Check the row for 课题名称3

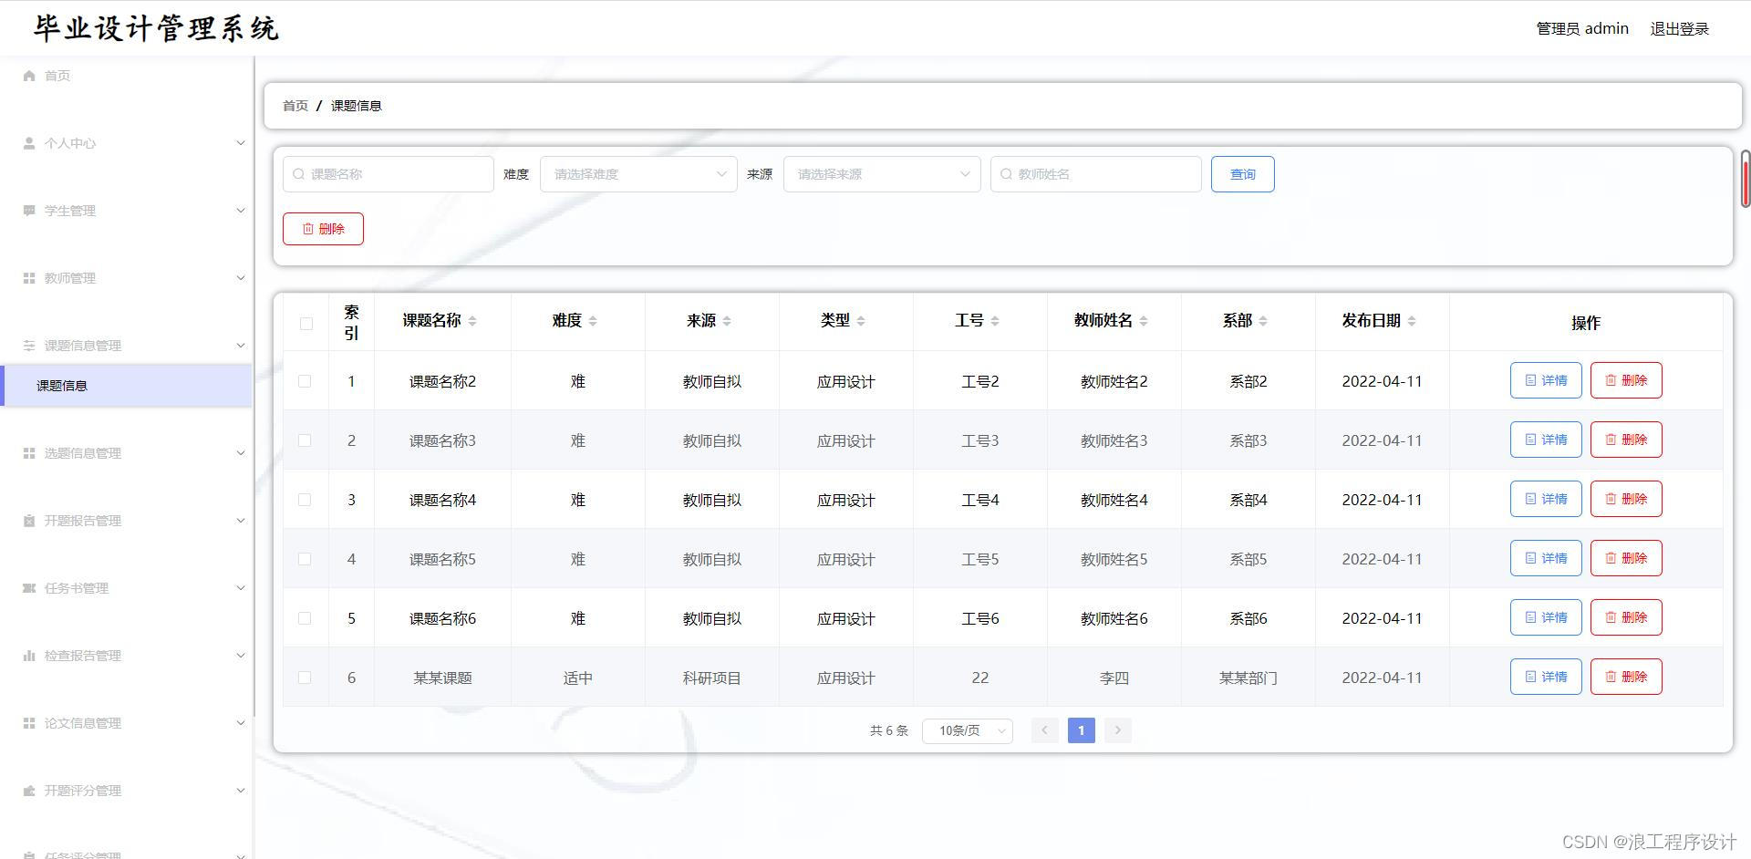pos(305,440)
